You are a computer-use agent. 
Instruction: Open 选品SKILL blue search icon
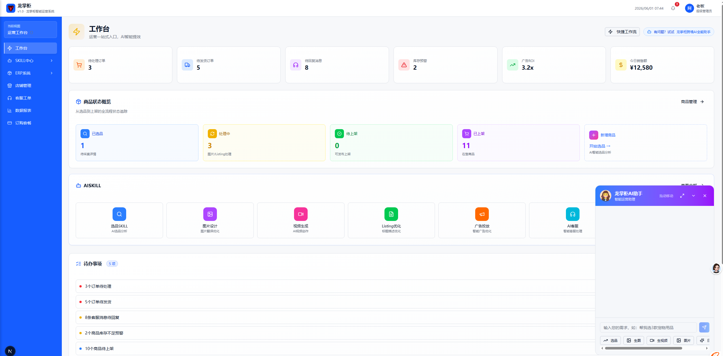119,214
